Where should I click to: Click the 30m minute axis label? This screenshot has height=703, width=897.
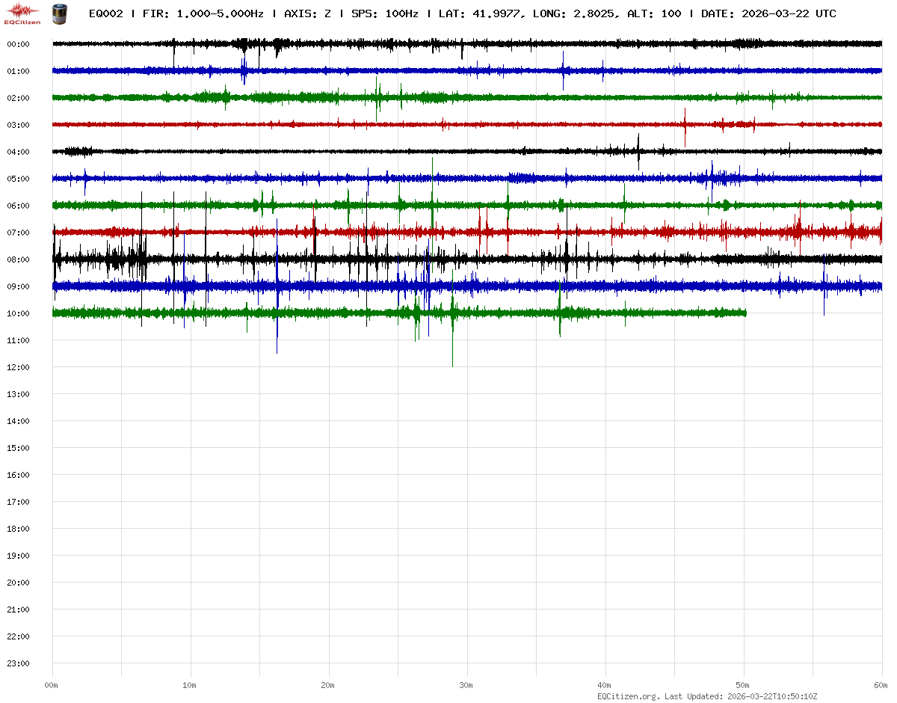pyautogui.click(x=466, y=685)
